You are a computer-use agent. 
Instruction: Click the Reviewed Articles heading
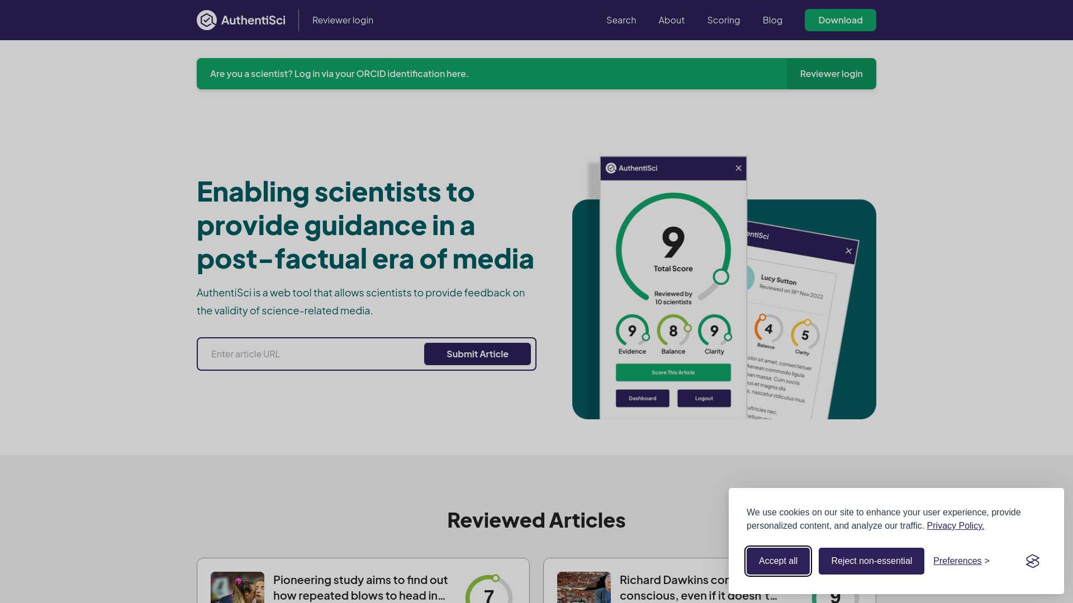point(536,520)
